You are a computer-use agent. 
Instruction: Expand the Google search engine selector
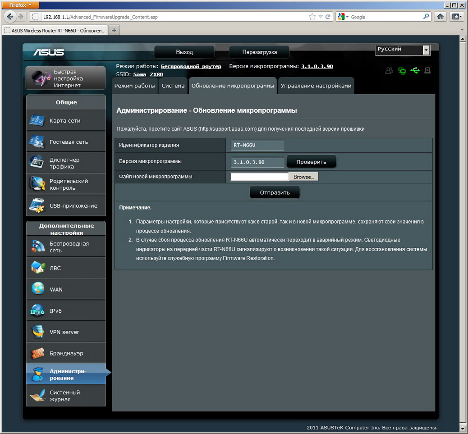(343, 17)
